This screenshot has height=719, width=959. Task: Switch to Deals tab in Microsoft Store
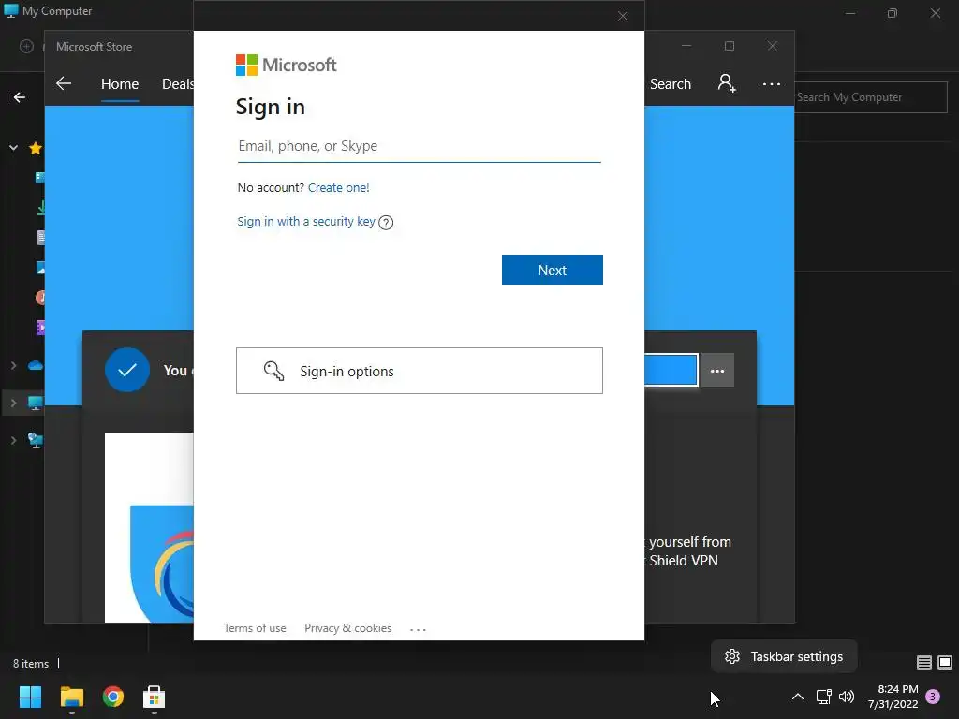(x=177, y=84)
